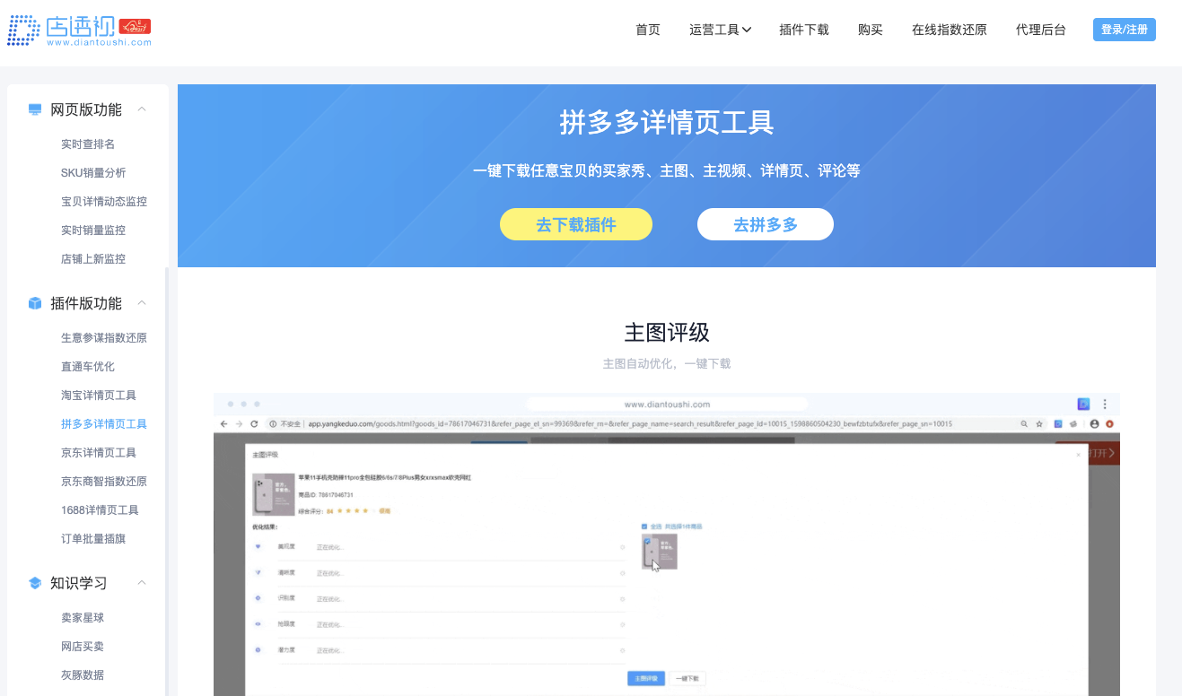Open 店铺上新监控 in sidebar
Viewport: 1182px width, 696px height.
(93, 259)
